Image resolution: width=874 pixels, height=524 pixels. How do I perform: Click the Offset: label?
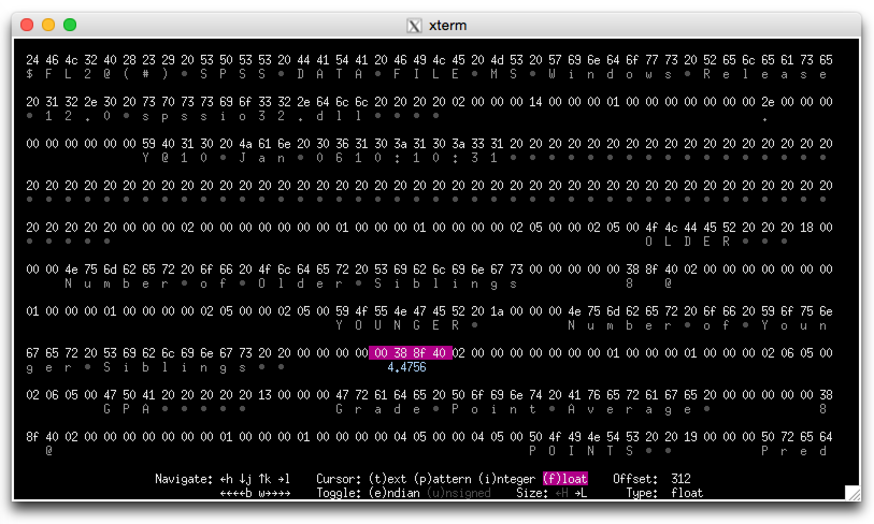click(636, 478)
